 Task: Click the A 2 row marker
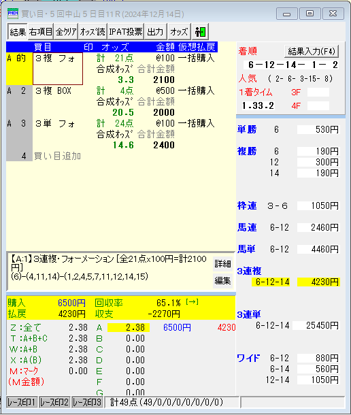[x=19, y=101]
